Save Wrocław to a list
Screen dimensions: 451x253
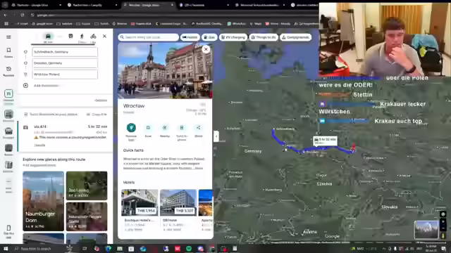click(148, 128)
